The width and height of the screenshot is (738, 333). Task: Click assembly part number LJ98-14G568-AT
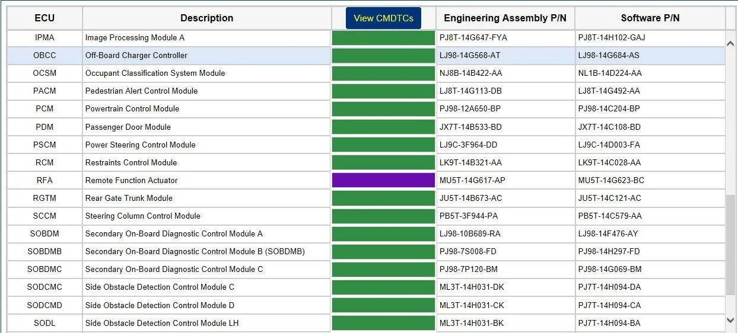click(470, 56)
